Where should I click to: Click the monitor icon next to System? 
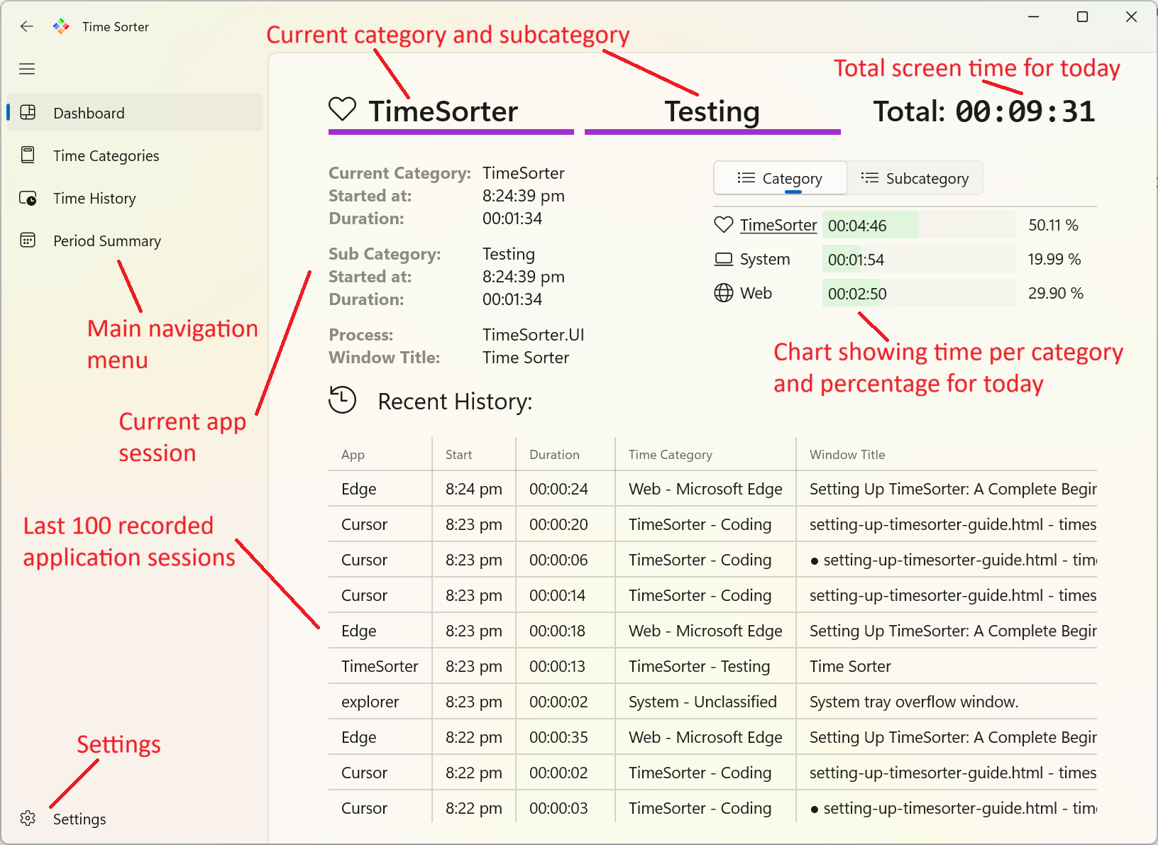click(x=723, y=258)
